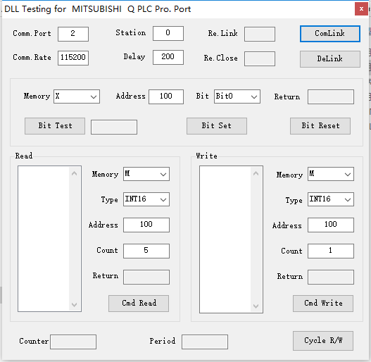
Task: Focus the Read Count field showing 5
Action: [x=146, y=251]
